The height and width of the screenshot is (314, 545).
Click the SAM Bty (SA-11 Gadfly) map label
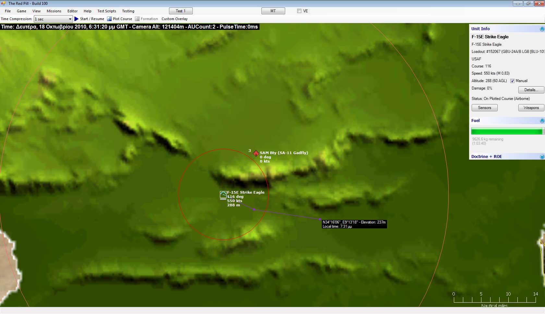tap(284, 153)
